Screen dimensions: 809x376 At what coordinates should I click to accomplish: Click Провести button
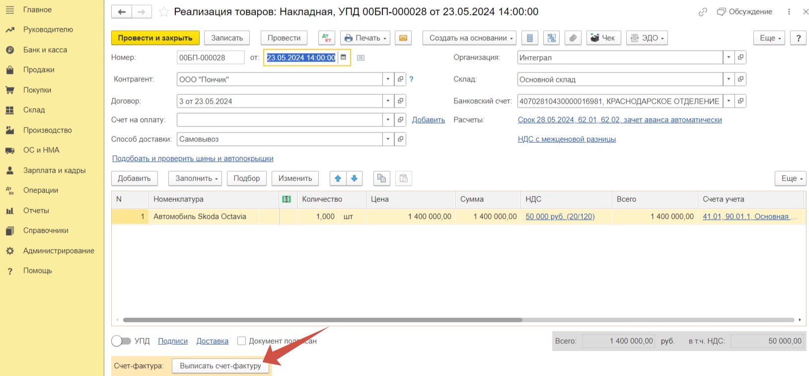[x=284, y=38]
